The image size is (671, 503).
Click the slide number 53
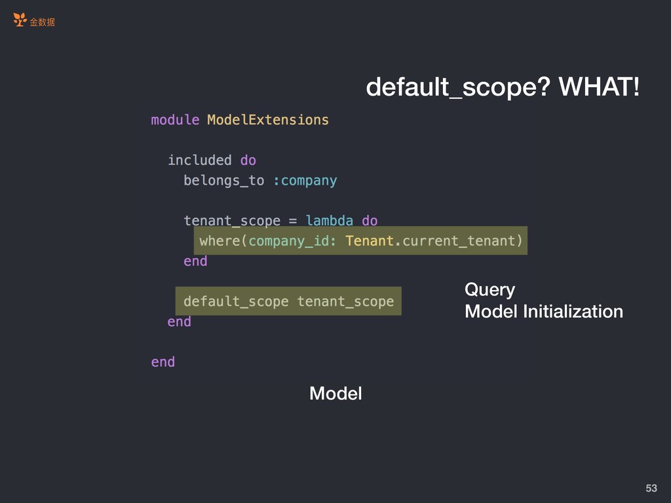click(x=651, y=488)
